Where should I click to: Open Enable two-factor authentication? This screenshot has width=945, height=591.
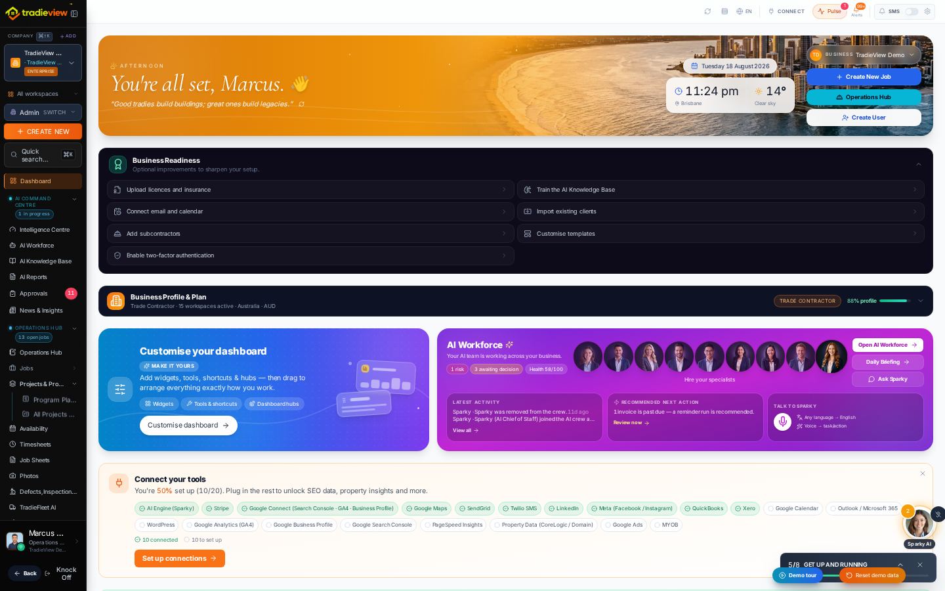tap(310, 255)
